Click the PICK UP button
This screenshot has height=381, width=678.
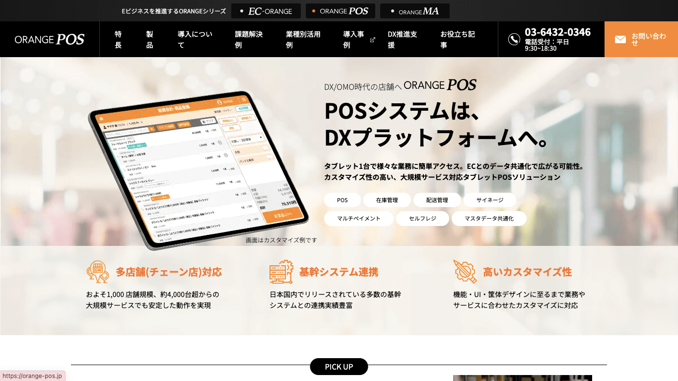(x=339, y=367)
